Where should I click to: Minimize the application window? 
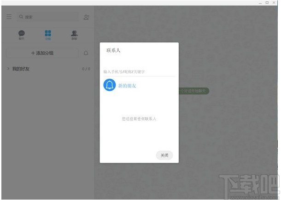[260, 3]
